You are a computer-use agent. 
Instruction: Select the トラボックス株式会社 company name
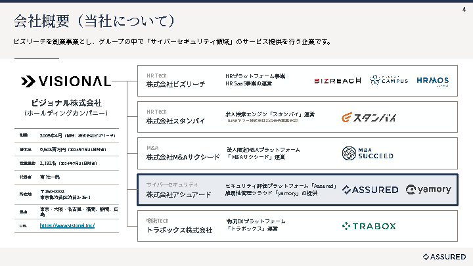click(x=179, y=231)
